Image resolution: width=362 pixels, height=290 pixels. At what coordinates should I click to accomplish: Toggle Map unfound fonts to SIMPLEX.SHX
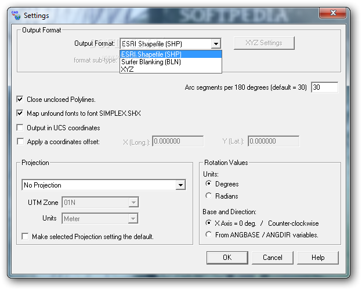[20, 113]
